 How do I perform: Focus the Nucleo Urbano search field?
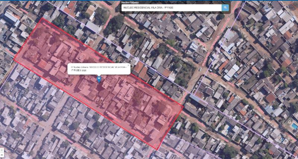click(171, 7)
